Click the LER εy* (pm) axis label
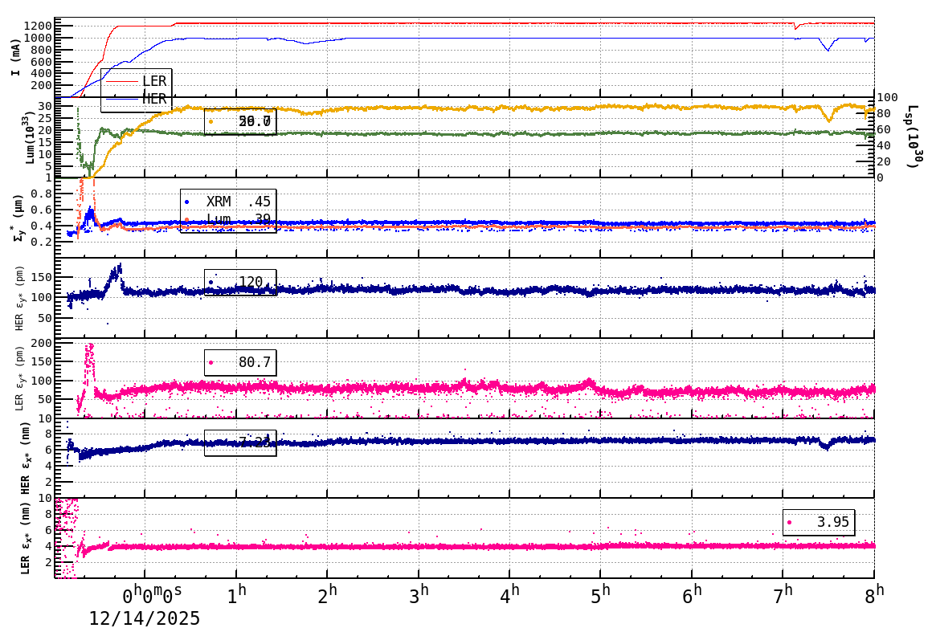This screenshot has width=932, height=628. pos(18,378)
